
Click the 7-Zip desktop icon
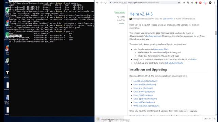pyautogui.click(x=7, y=73)
